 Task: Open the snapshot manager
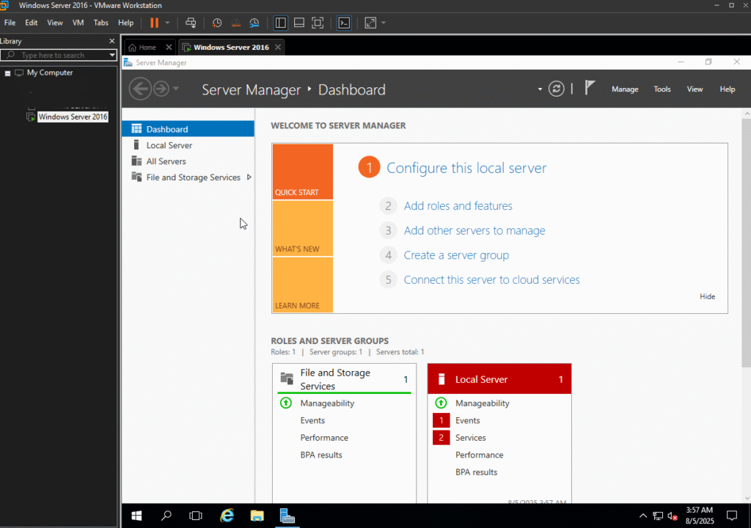pyautogui.click(x=254, y=23)
